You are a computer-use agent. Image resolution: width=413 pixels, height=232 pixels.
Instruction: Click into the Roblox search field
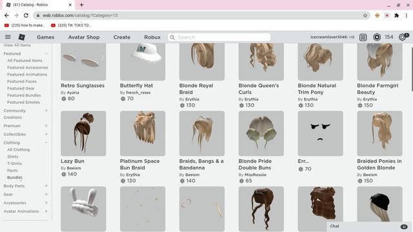coord(219,37)
